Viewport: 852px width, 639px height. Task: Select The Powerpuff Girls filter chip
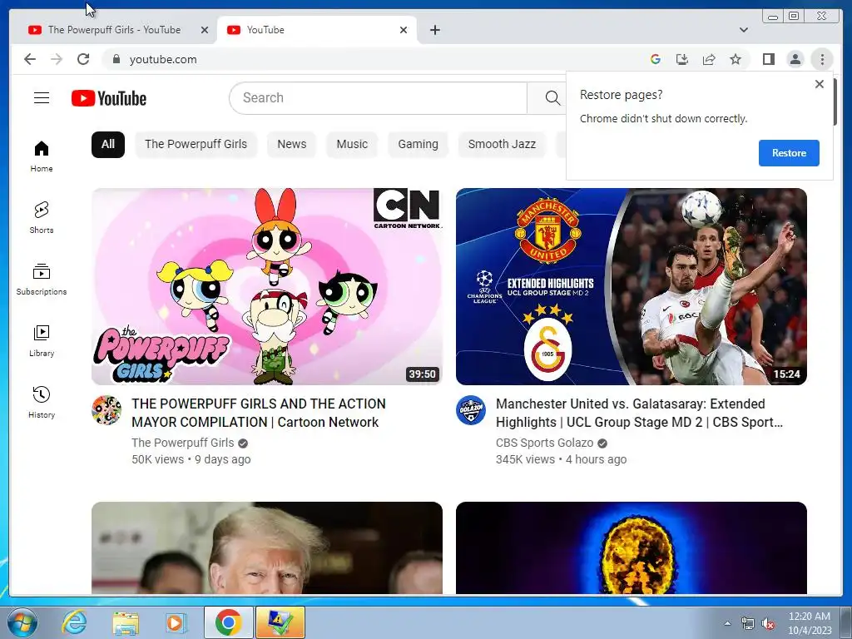coord(196,145)
